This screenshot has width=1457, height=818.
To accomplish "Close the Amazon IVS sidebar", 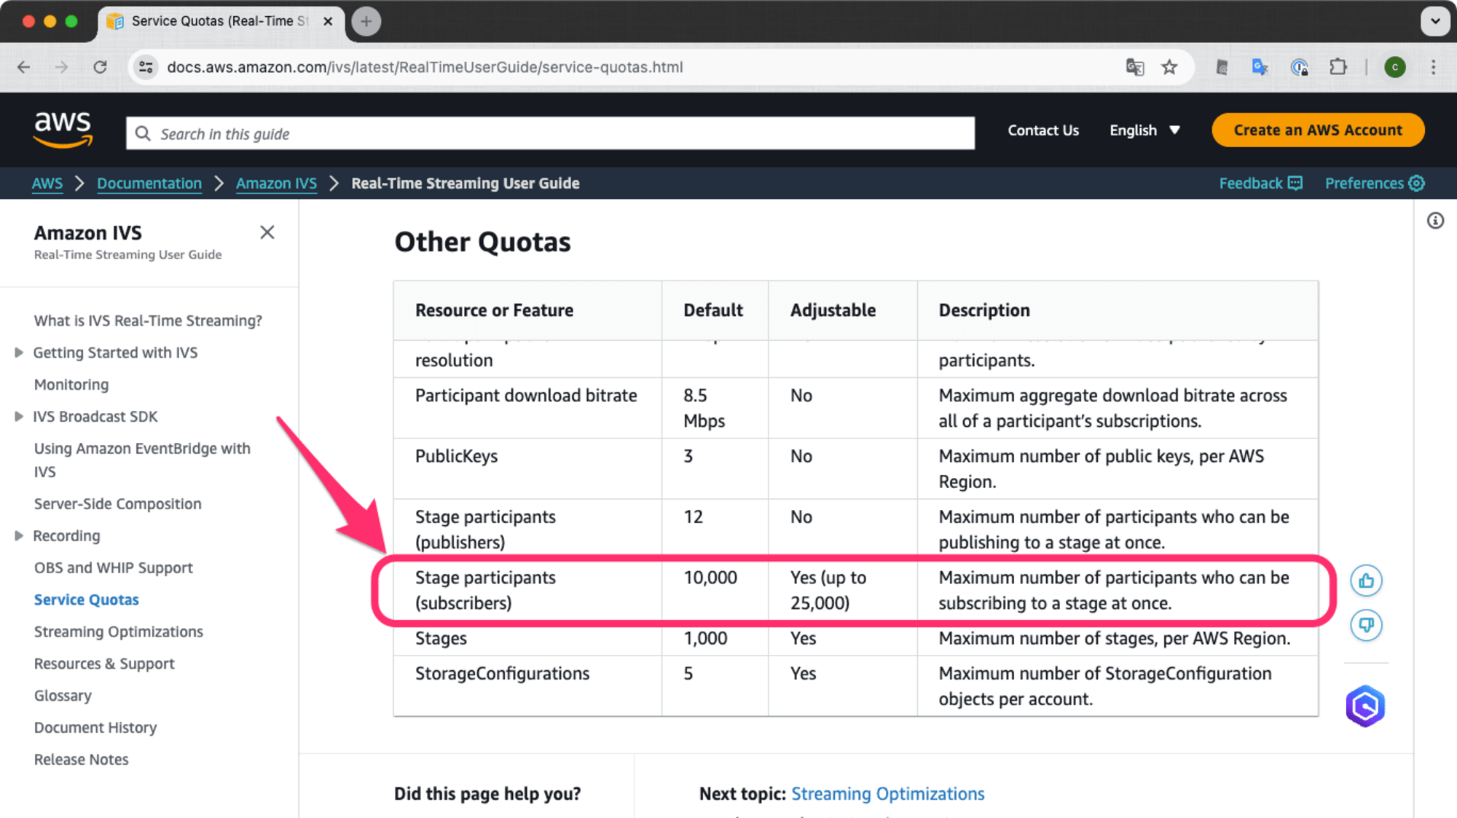I will coord(267,232).
